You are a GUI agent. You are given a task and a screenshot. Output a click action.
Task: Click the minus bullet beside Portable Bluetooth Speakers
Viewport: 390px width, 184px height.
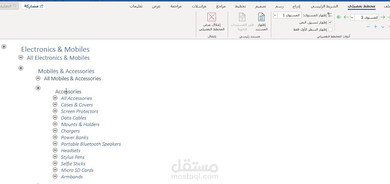tap(55, 144)
